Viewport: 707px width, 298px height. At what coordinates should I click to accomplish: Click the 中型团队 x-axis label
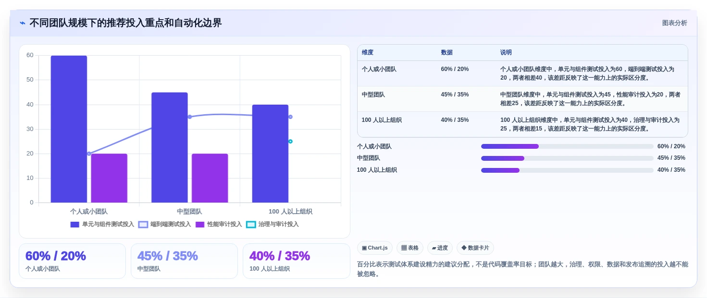click(189, 212)
